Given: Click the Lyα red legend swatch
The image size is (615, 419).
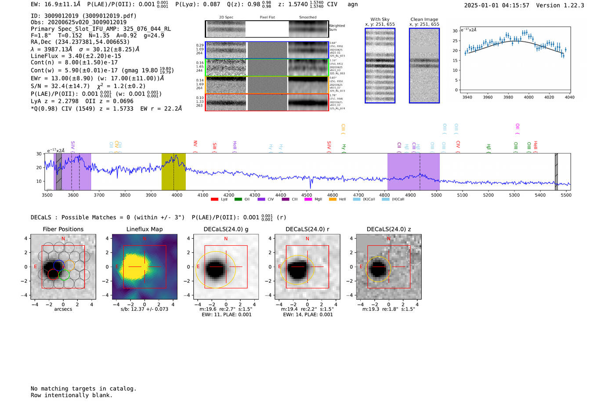Looking at the screenshot, I should coord(214,199).
